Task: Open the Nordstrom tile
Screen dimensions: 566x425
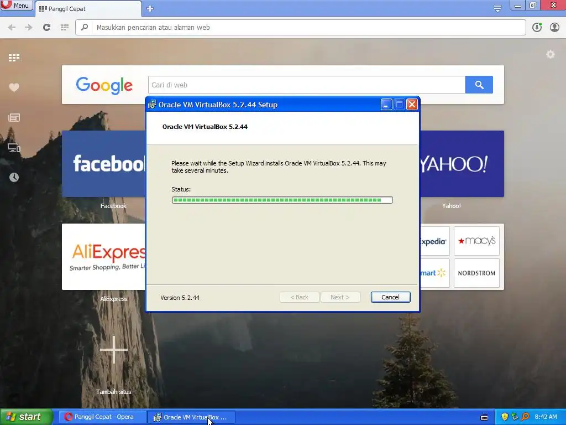Action: 476,273
